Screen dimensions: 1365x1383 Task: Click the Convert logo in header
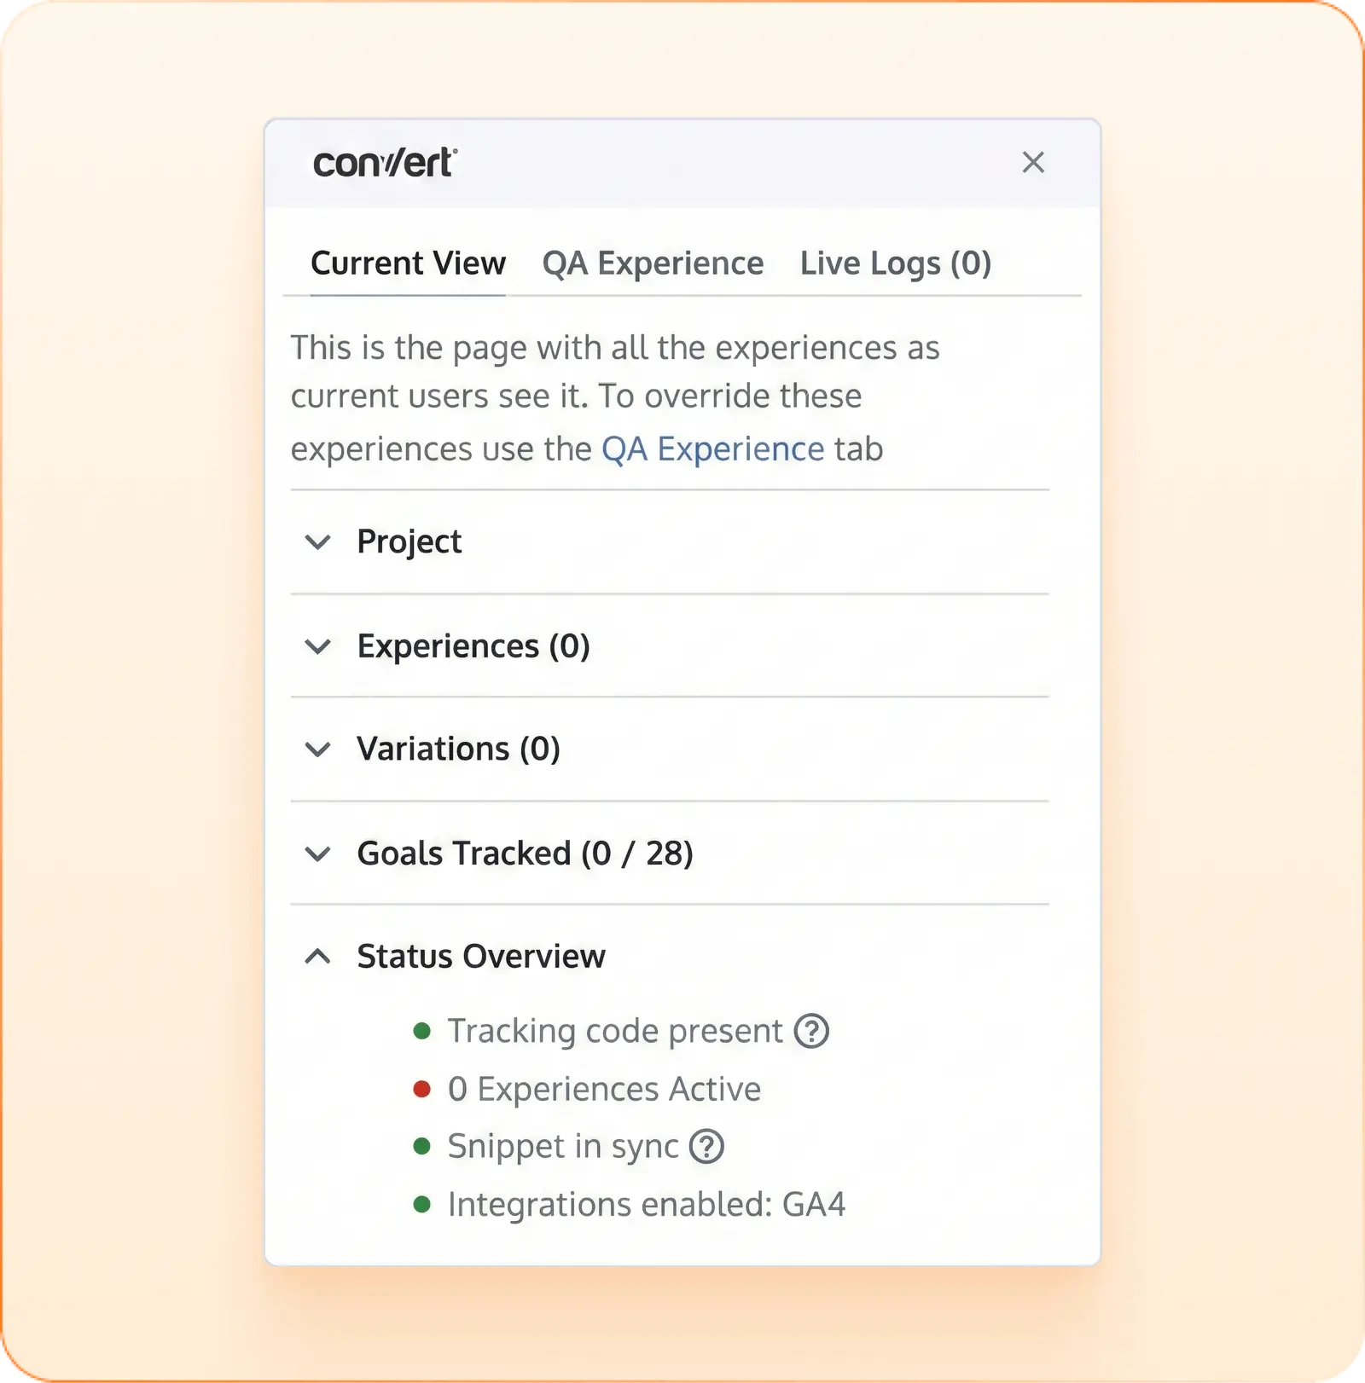tap(385, 163)
